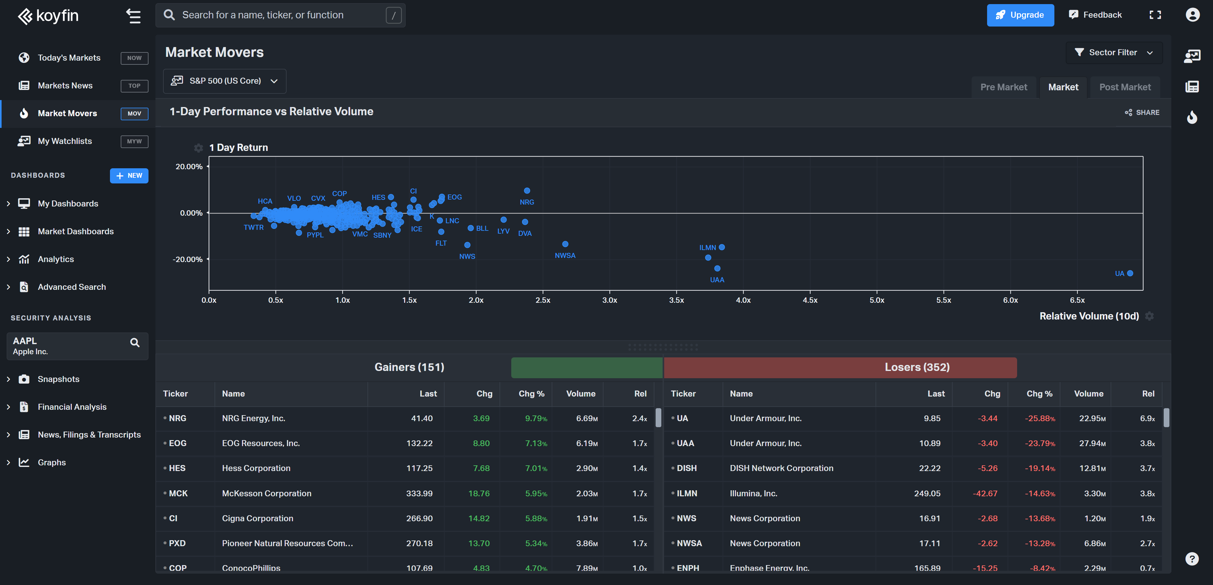
Task: Click the Analytics chart icon
Action: point(24,259)
